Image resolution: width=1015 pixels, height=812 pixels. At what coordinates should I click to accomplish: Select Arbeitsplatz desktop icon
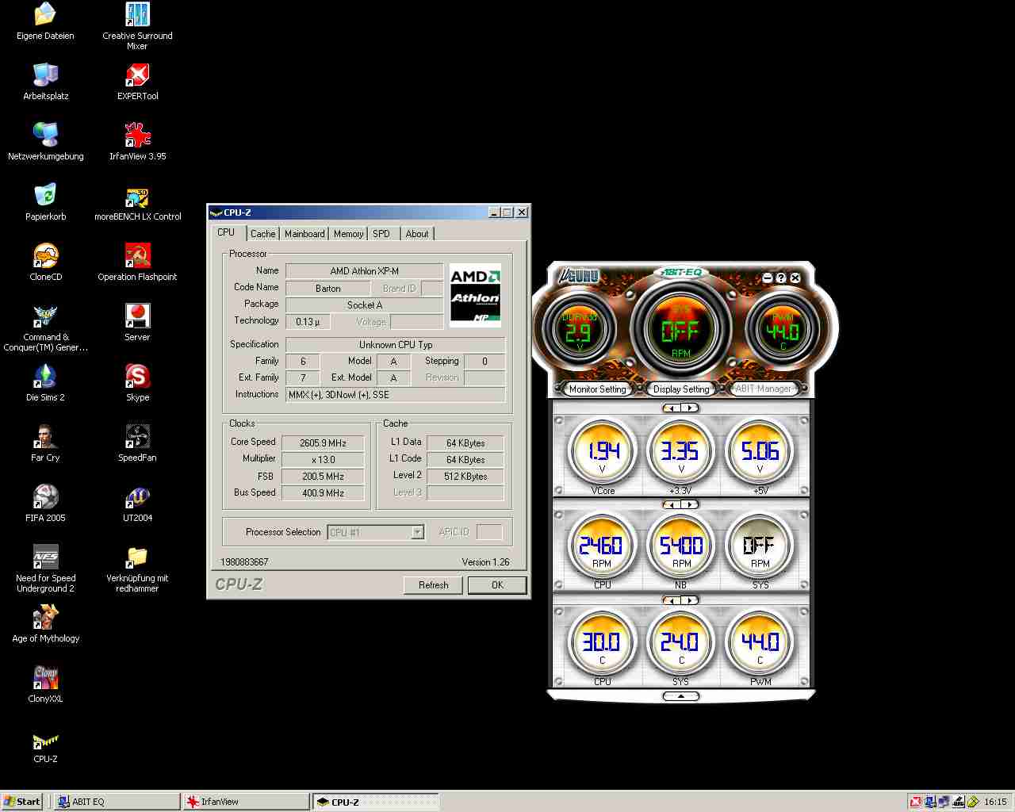tap(45, 82)
